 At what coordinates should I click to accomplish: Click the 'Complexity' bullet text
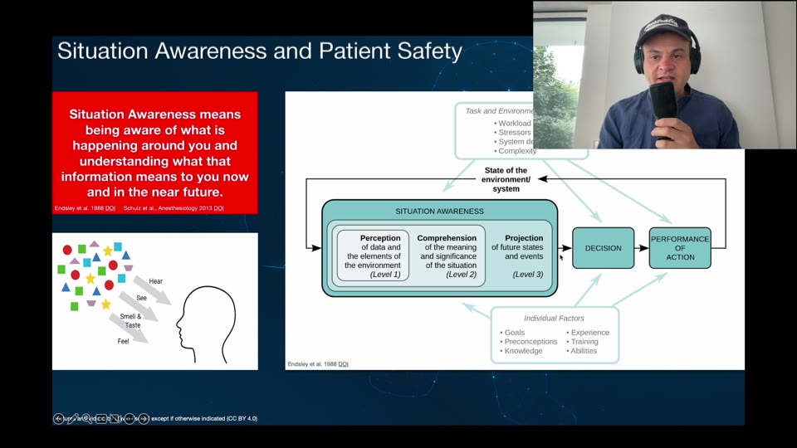[x=517, y=151]
